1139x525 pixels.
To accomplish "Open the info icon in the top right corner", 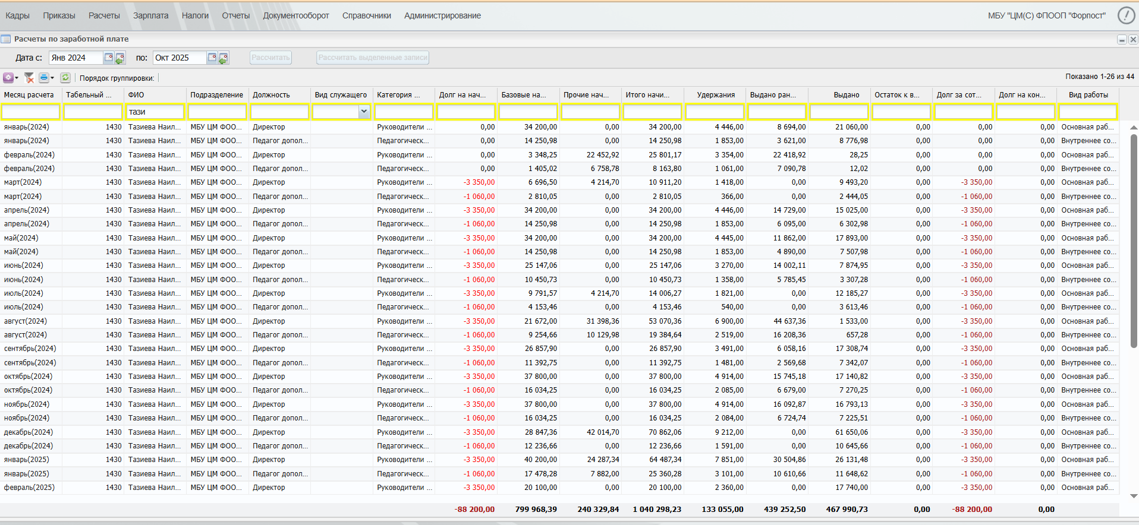I will (1126, 15).
